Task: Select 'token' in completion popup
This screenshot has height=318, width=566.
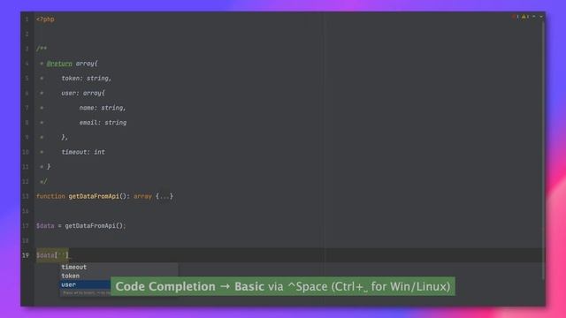Action: tap(119, 276)
